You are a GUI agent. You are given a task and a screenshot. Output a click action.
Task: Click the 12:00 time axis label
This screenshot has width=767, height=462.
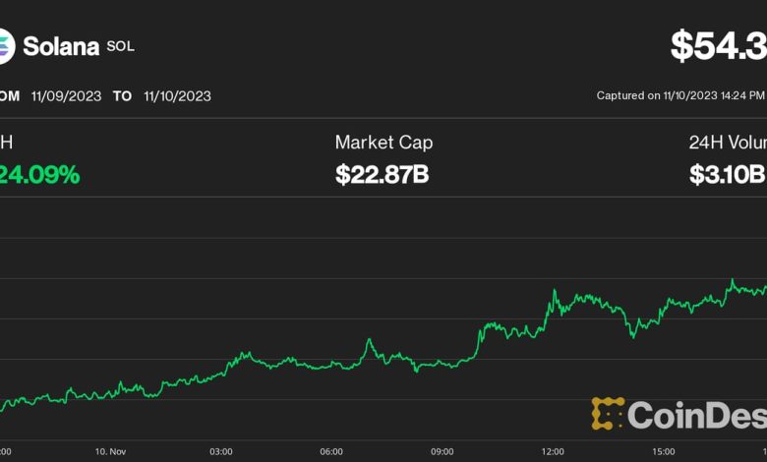(x=553, y=451)
